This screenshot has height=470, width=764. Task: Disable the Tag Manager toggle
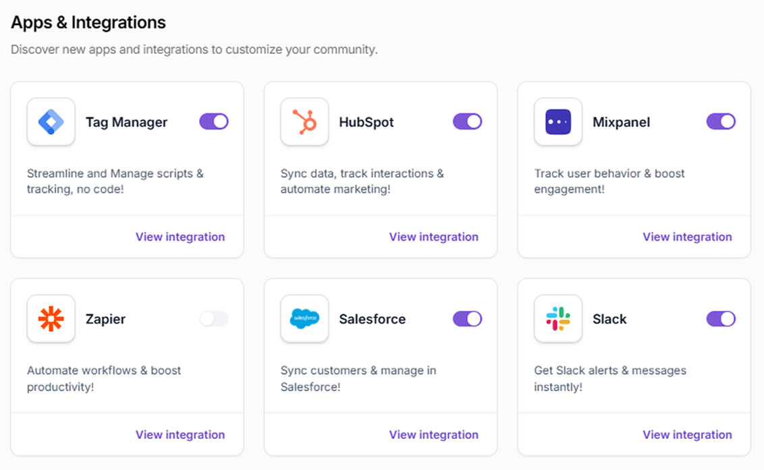click(214, 122)
